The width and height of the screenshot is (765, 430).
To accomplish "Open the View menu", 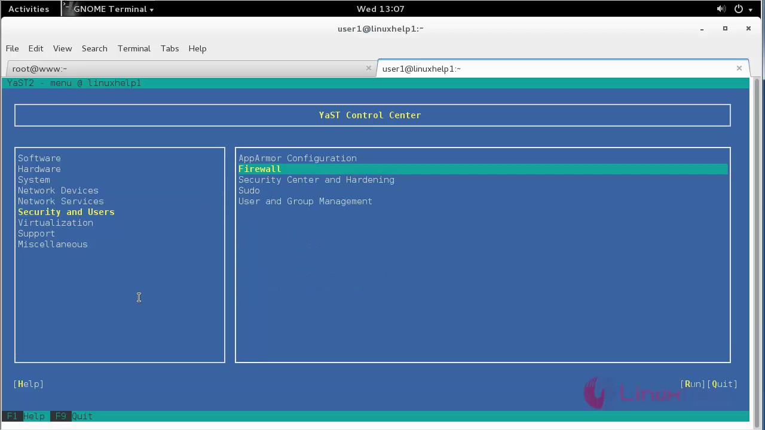I will coord(62,48).
